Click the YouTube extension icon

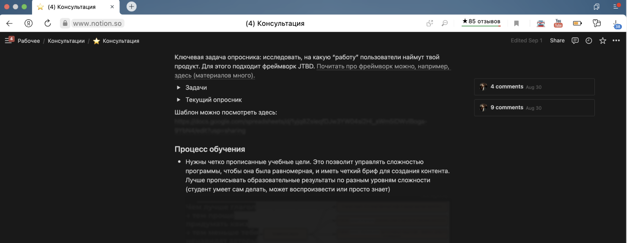(559, 23)
